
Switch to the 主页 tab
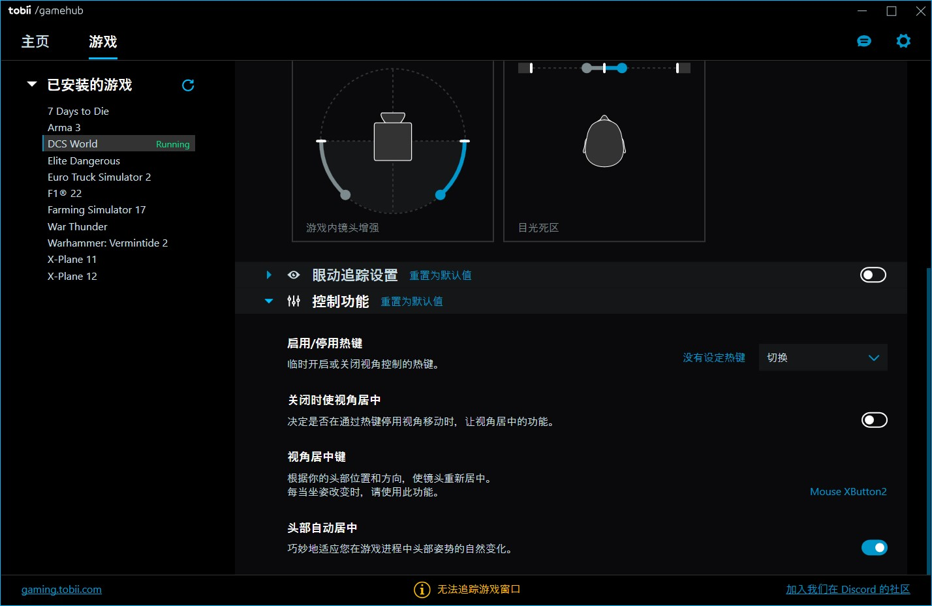pos(35,42)
